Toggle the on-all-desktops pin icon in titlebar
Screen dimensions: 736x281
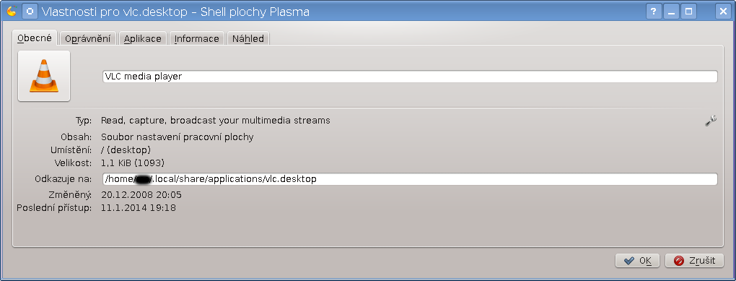click(30, 12)
